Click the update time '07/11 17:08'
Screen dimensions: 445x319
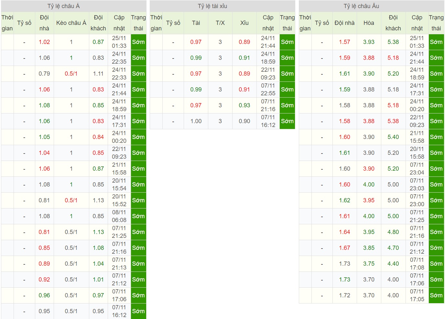click(417, 264)
